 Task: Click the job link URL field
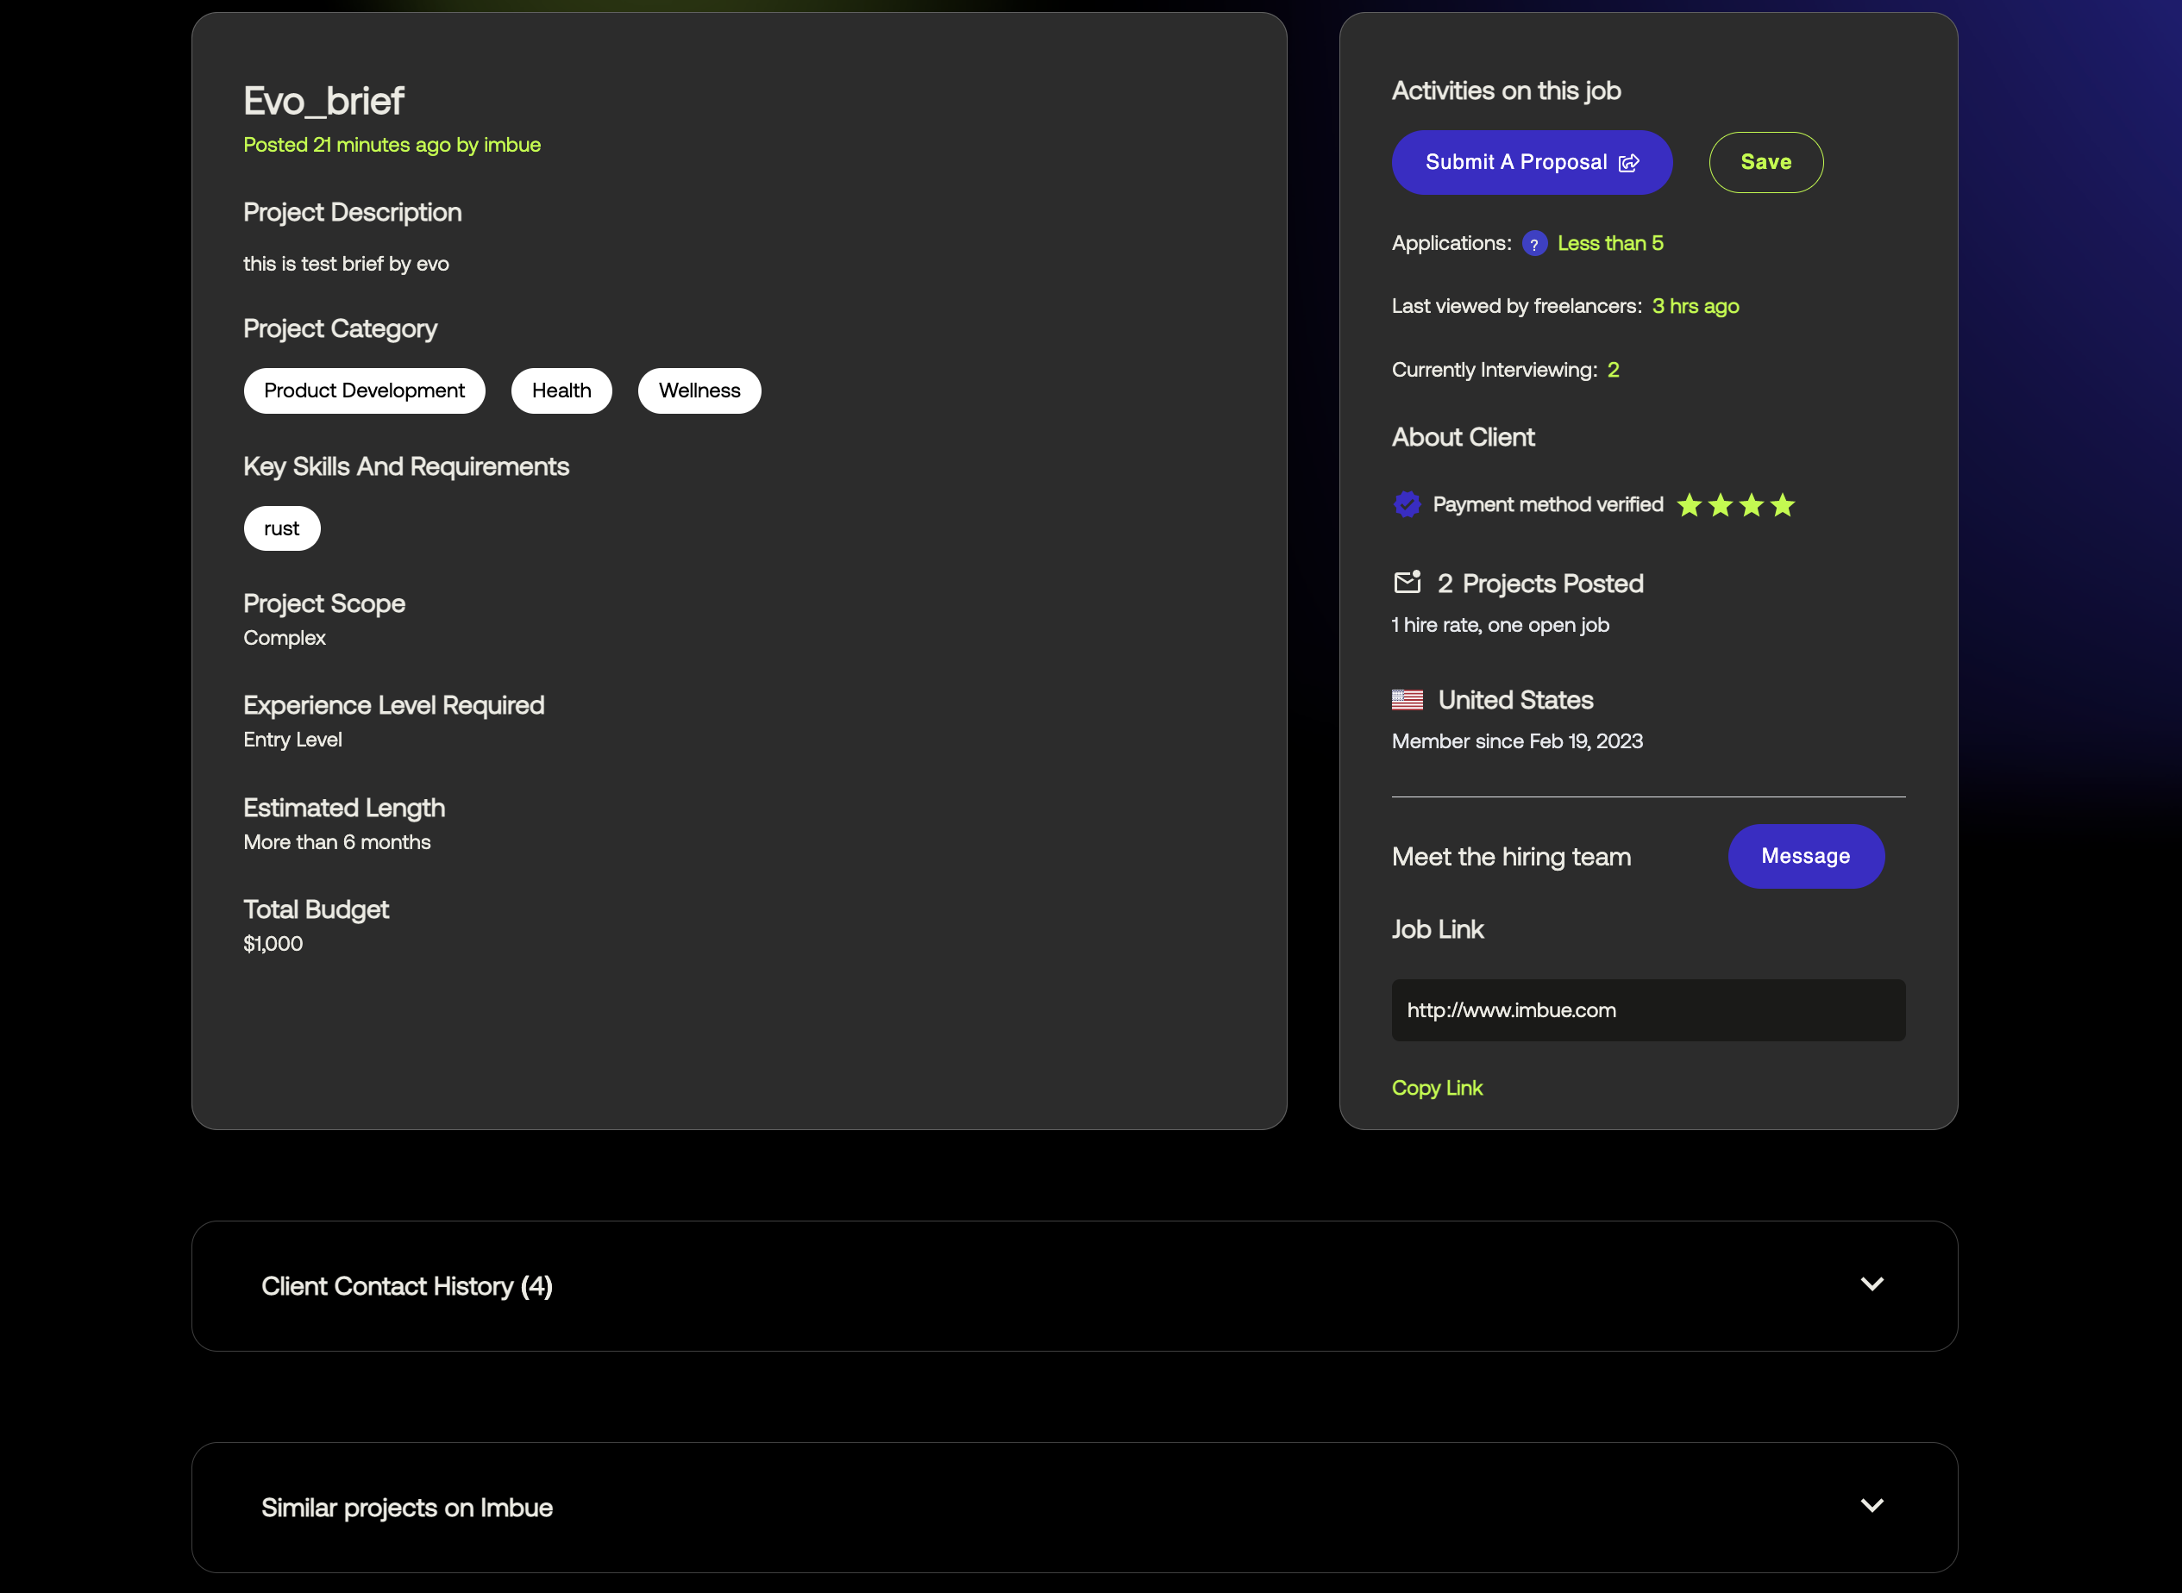coord(1646,1010)
